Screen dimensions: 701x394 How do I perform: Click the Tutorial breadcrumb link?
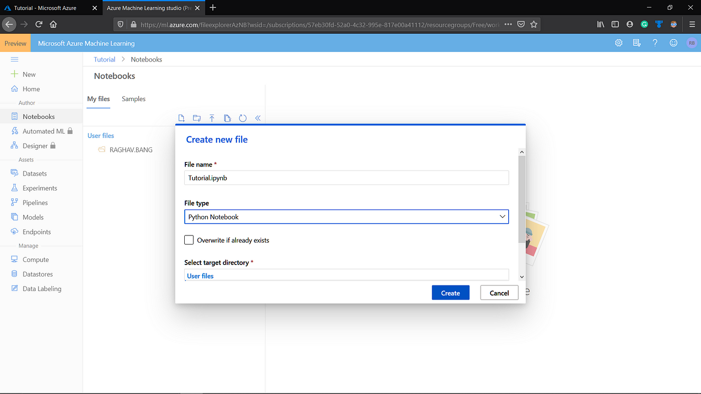tap(105, 59)
